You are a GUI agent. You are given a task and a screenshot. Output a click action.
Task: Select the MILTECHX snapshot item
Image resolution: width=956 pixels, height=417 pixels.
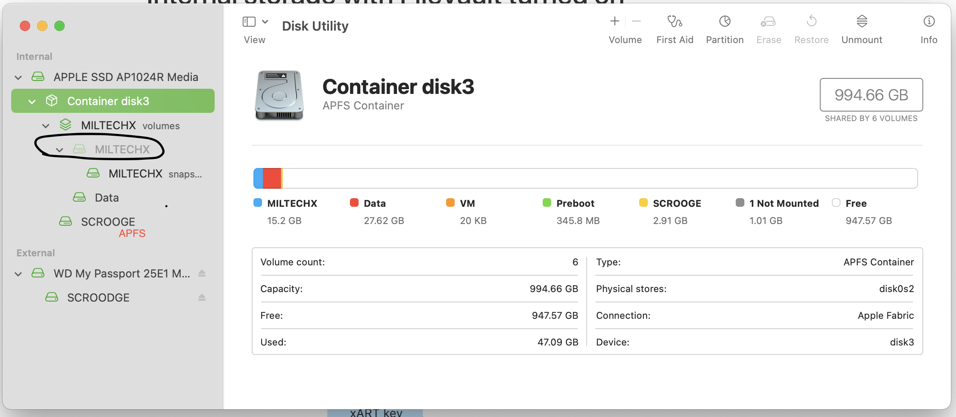(x=135, y=174)
